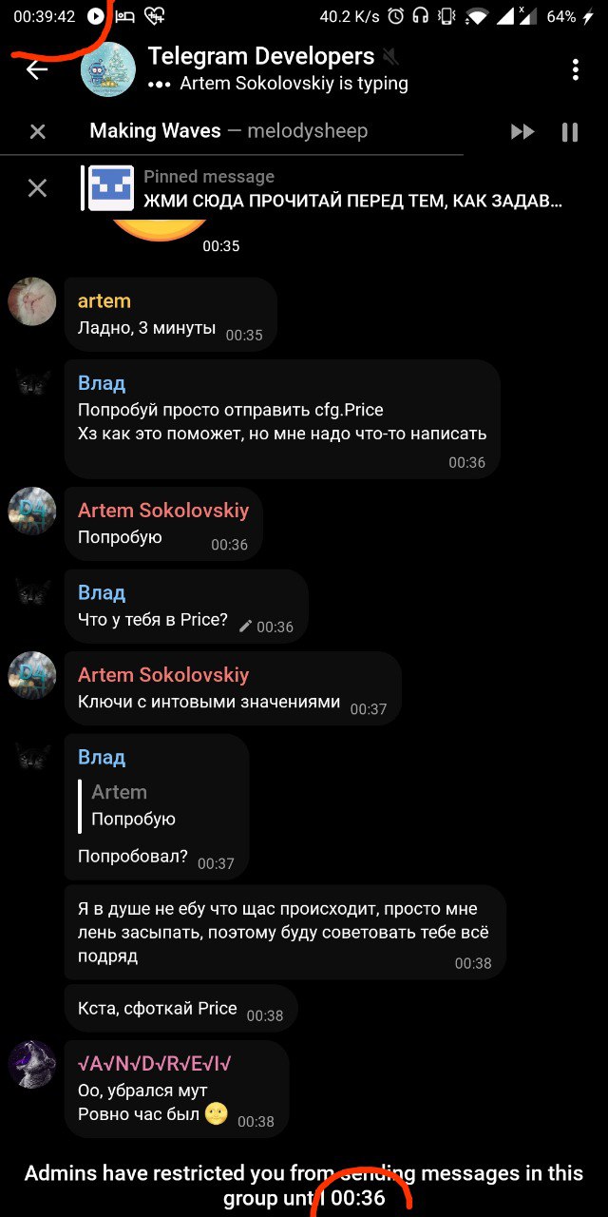Tap the back arrow icon
Screen dimensions: 608x1217
point(37,69)
